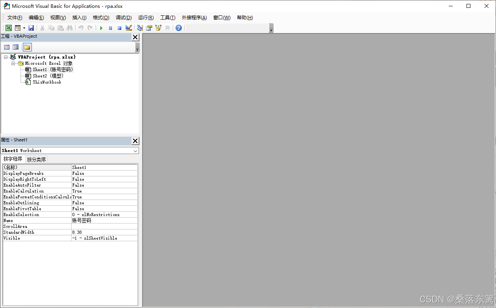The image size is (496, 308).
Task: Click EnableOutlining value False
Action: click(x=104, y=203)
